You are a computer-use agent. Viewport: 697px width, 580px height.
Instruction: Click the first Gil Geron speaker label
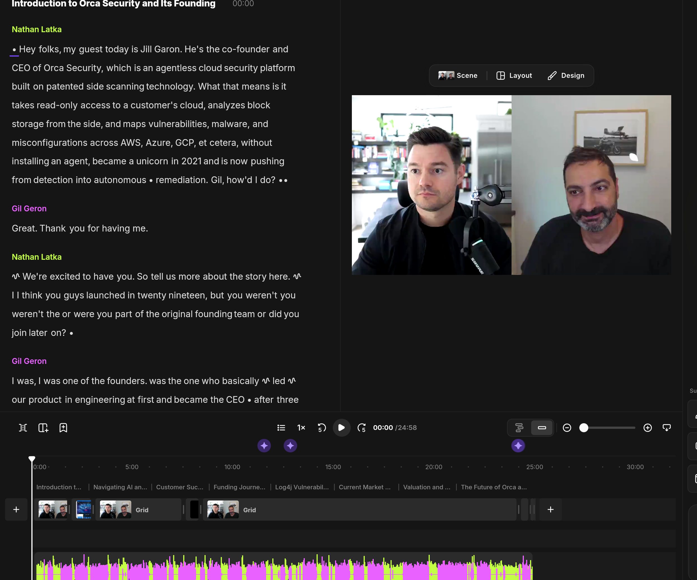click(29, 209)
